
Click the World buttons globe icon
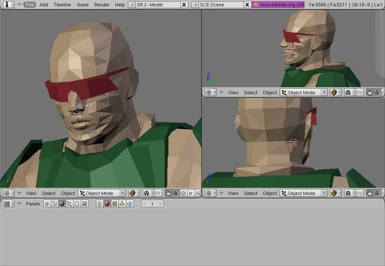(130, 204)
